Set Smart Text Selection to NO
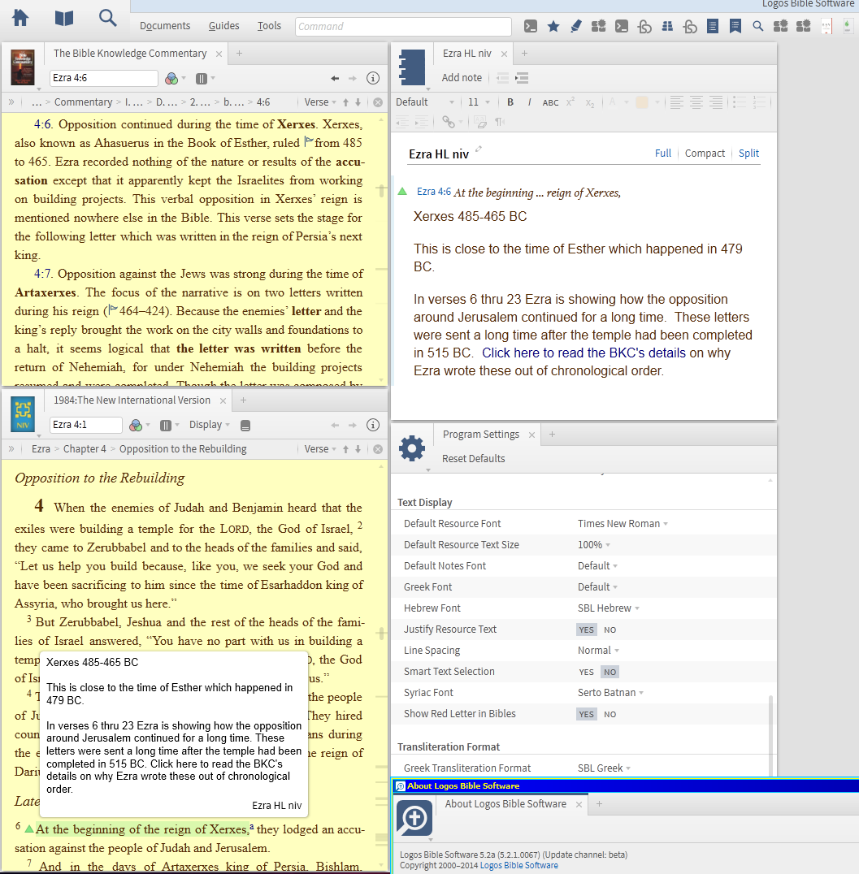This screenshot has height=874, width=859. [x=610, y=673]
